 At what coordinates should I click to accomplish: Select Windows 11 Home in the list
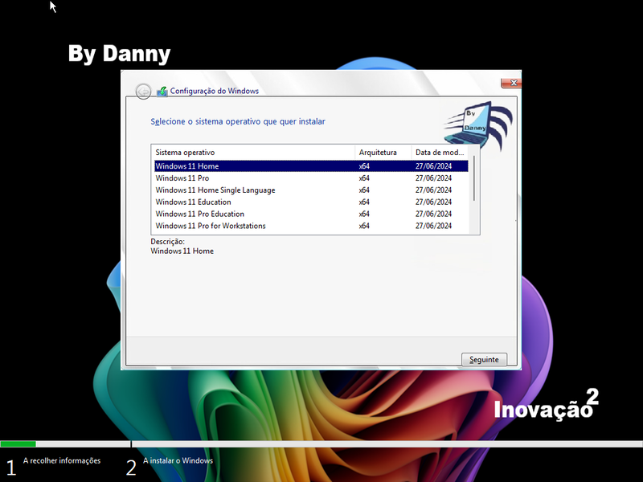(311, 166)
